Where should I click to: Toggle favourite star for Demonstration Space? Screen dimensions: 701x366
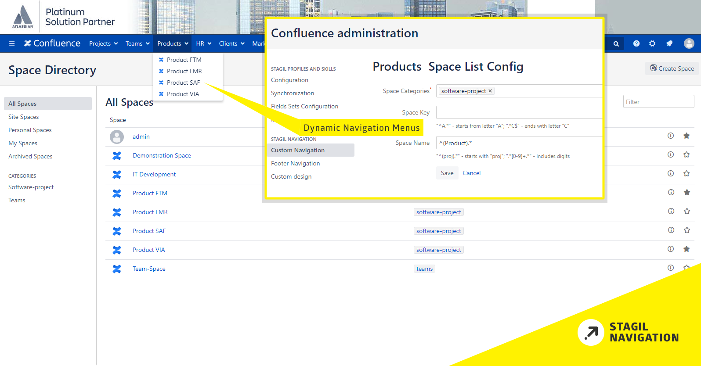coord(687,154)
